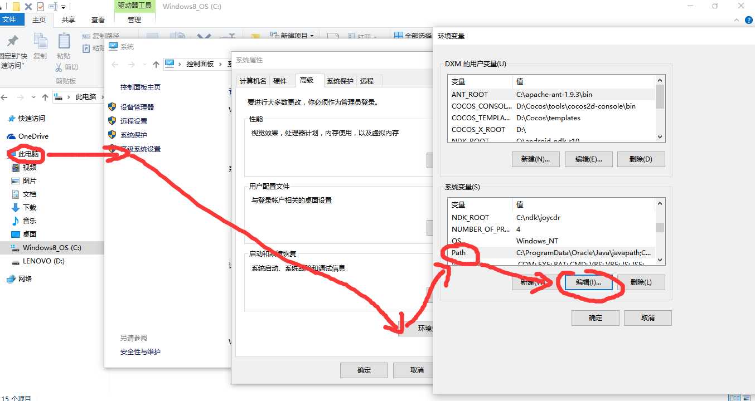
Task: Select OneDrive in navigation pane
Action: (x=33, y=136)
